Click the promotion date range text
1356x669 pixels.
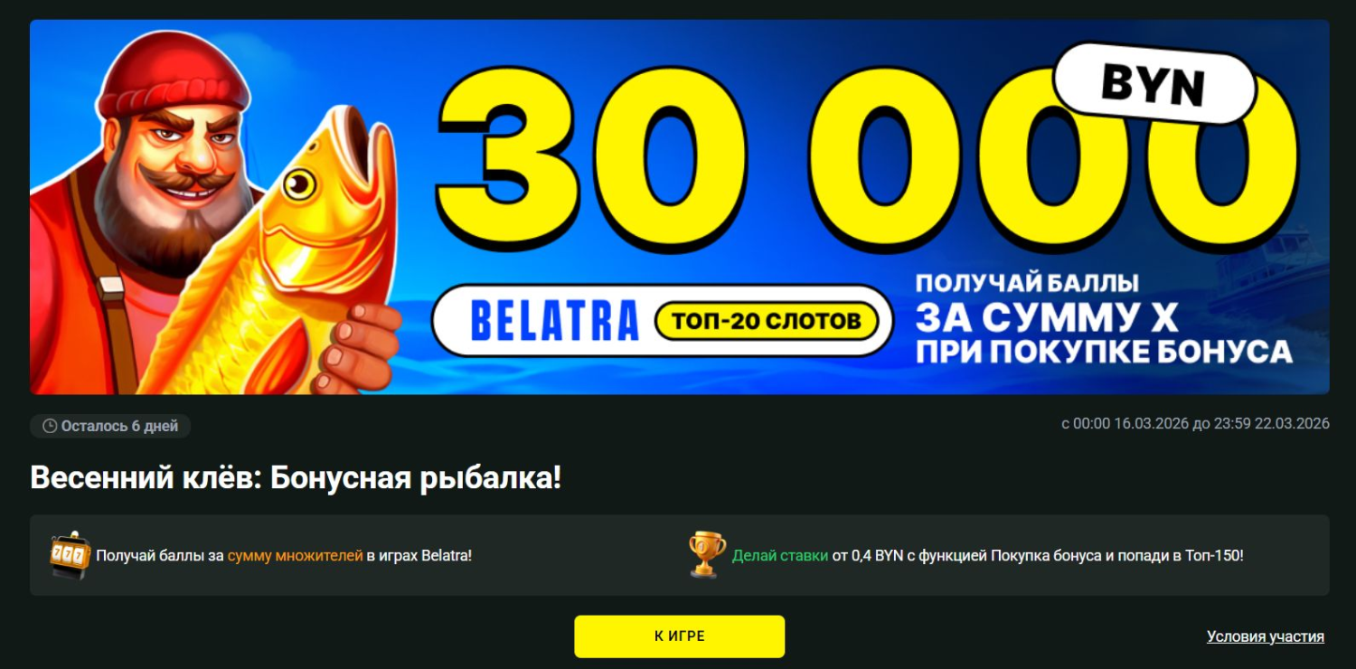[x=1195, y=424]
